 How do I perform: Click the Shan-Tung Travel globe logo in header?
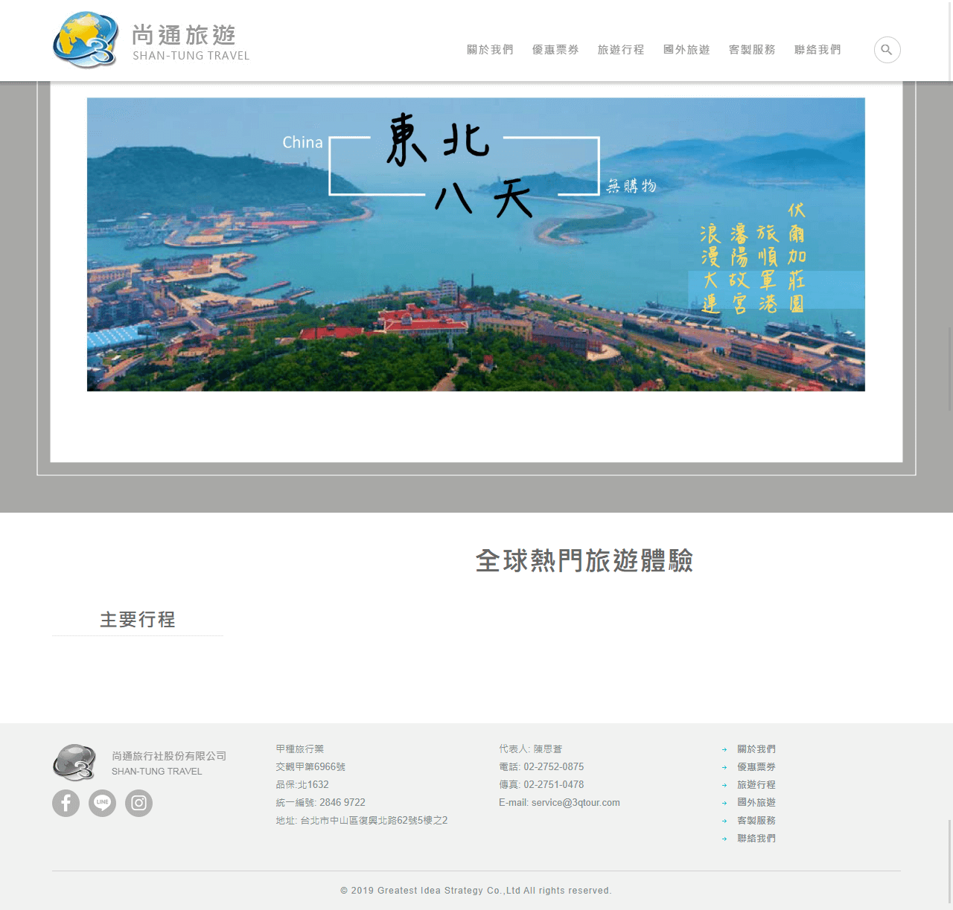86,40
